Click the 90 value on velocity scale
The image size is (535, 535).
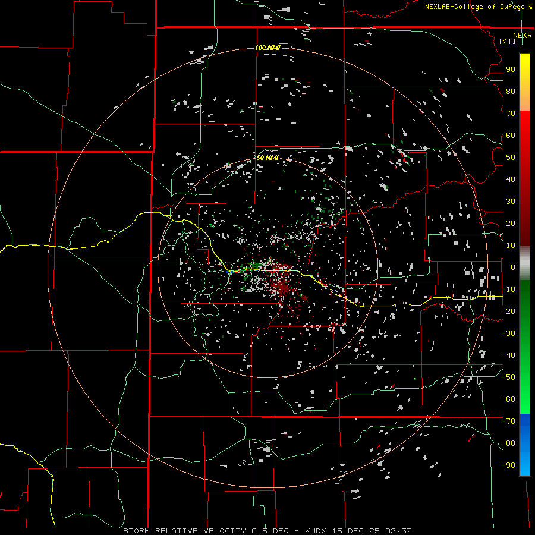(511, 70)
